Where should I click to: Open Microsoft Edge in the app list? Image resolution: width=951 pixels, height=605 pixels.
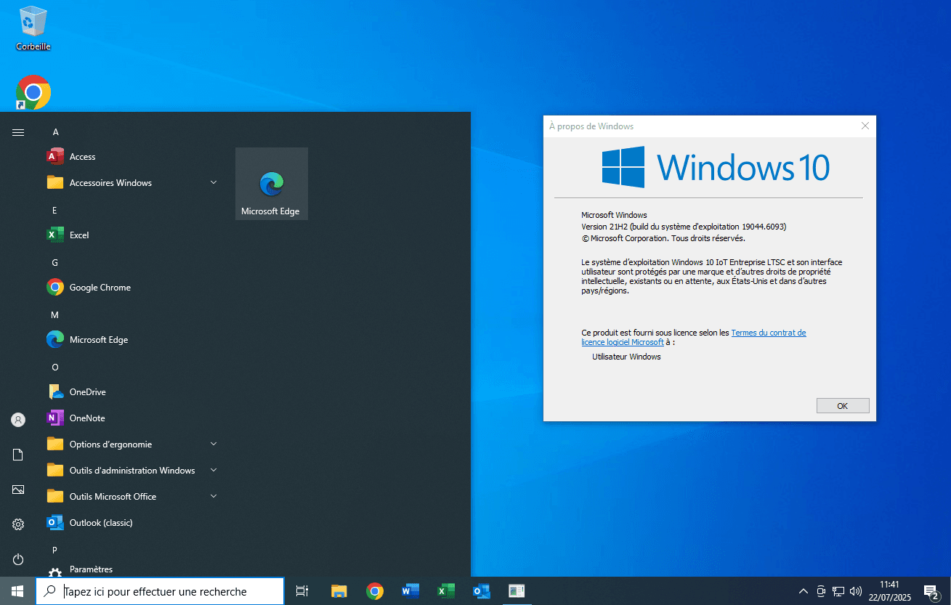(133, 340)
